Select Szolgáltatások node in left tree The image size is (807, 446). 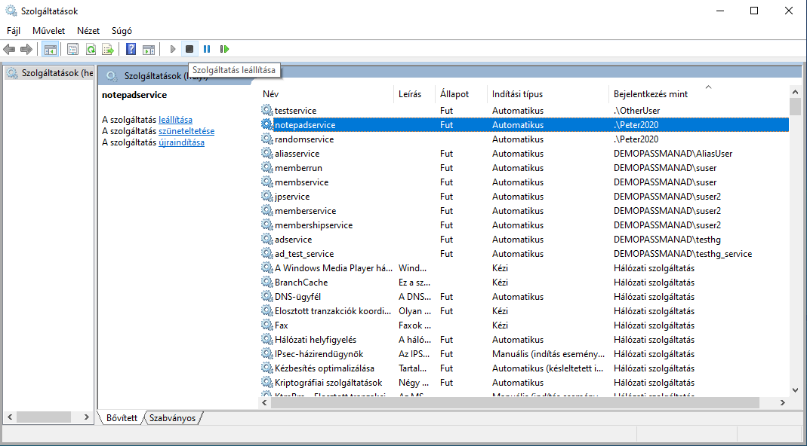[x=57, y=73]
